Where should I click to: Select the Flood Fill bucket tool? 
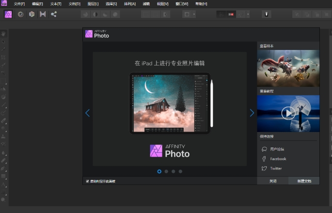pyautogui.click(x=3, y=89)
